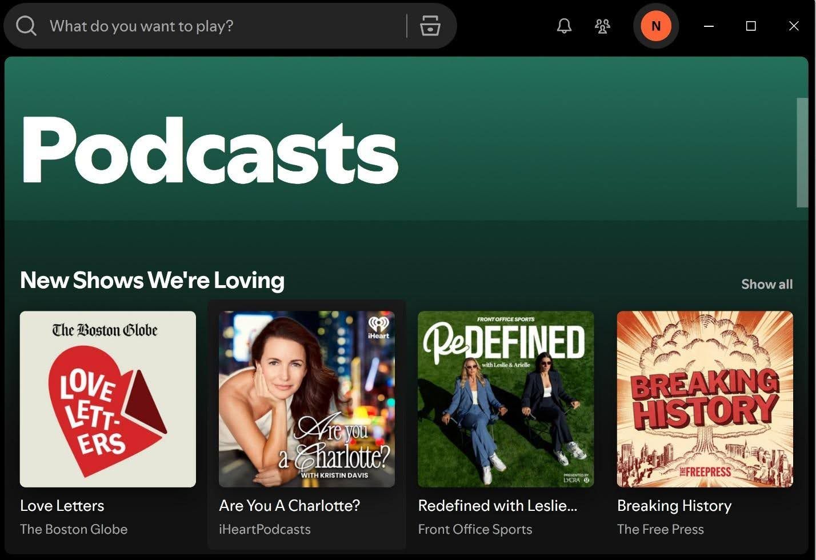
Task: Minimize the Spotify window
Action: [709, 26]
